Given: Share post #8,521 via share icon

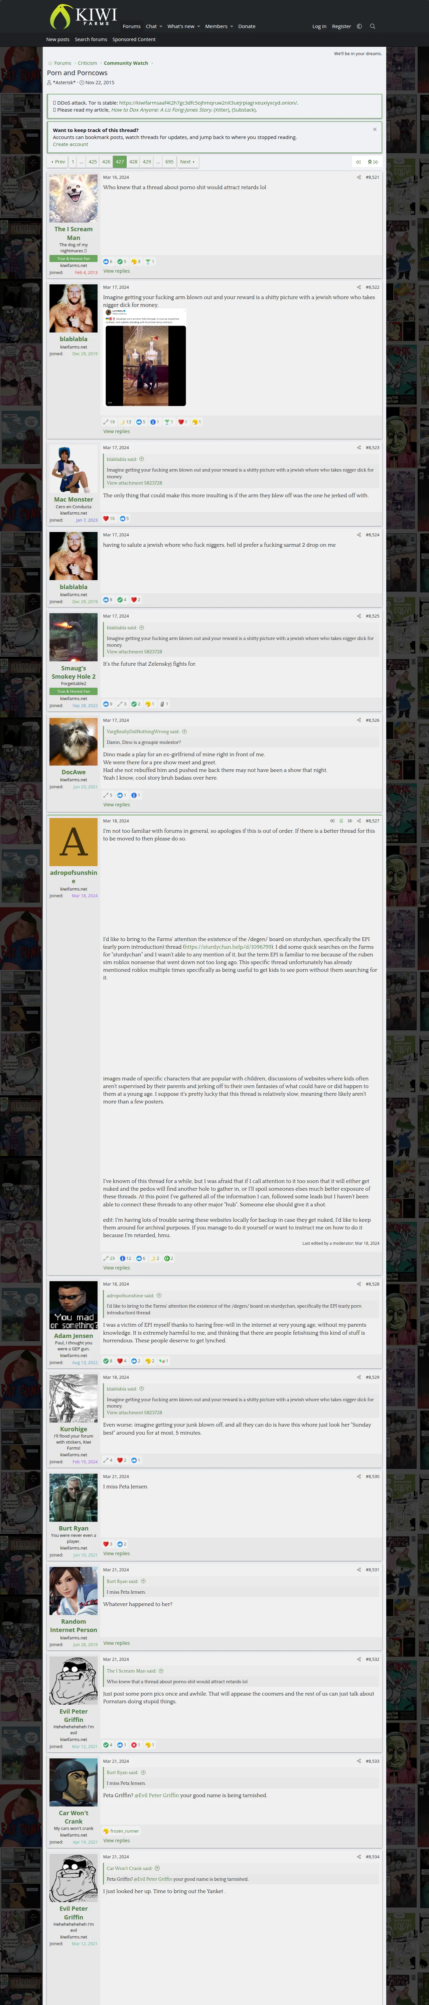Looking at the screenshot, I should pyautogui.click(x=359, y=177).
